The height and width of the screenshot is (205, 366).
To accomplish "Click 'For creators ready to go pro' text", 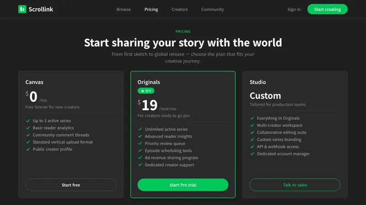I will 163,116.
